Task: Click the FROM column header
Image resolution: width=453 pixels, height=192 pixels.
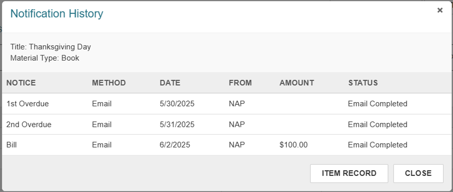Action: tap(240, 83)
